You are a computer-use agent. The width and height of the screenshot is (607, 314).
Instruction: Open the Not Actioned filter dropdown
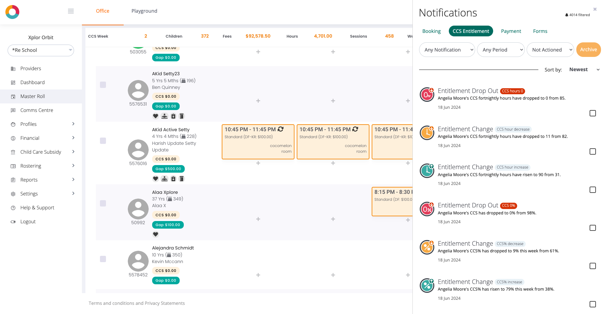[550, 50]
